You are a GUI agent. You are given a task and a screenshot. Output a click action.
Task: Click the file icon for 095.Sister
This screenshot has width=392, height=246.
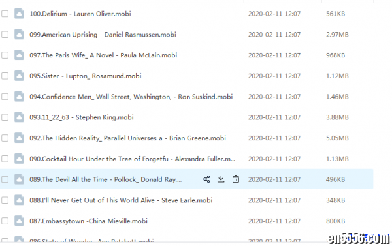pos(19,76)
